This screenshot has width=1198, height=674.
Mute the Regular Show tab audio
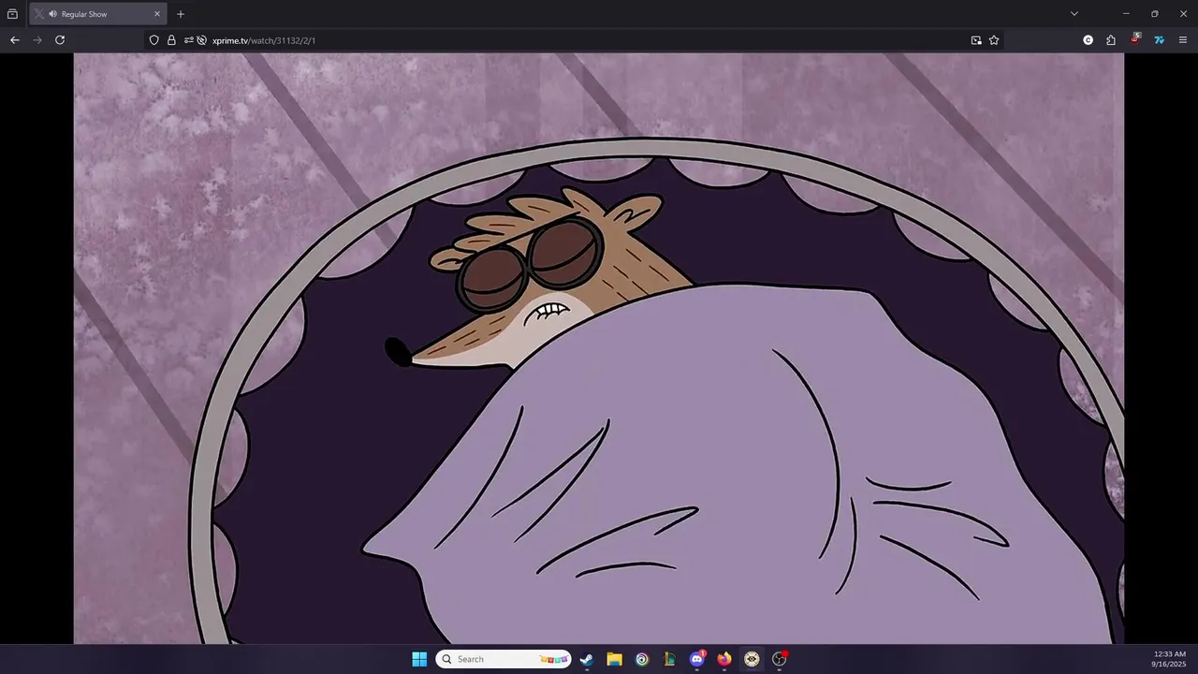click(x=52, y=14)
